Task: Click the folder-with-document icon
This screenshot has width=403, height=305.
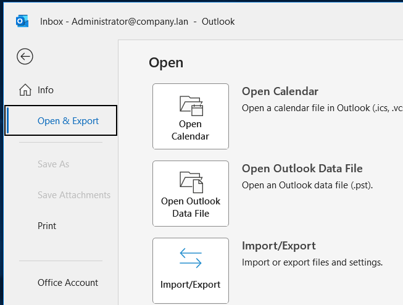Action: pyautogui.click(x=191, y=182)
